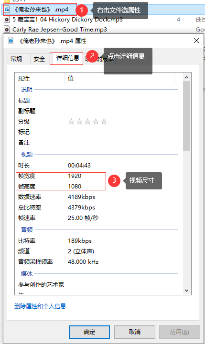
Task: Select the 《俺老孙来也》.mp4 file icon
Action: (7, 10)
